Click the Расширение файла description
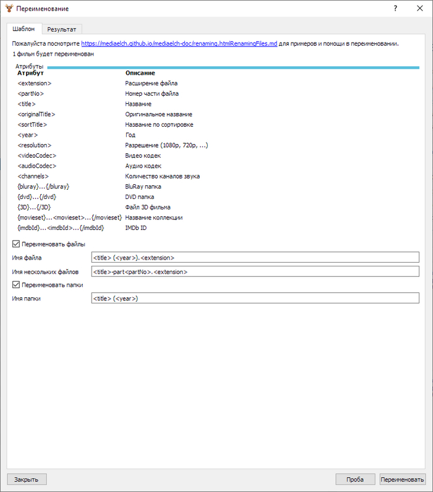 pos(152,83)
